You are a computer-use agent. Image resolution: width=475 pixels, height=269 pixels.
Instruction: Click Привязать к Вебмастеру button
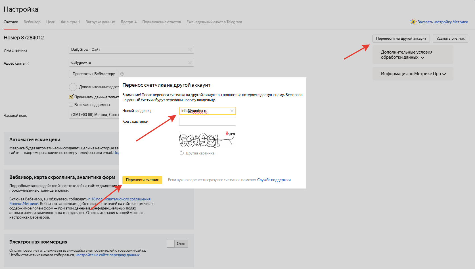[x=94, y=74]
